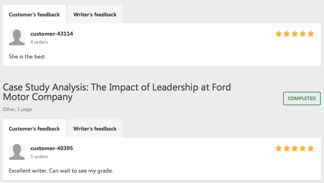Switch to top Writer's feedback tab
This screenshot has width=324, height=183.
point(95,14)
